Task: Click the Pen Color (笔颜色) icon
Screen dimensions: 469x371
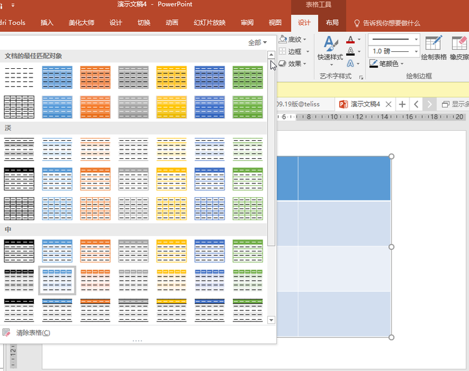Action: (374, 63)
